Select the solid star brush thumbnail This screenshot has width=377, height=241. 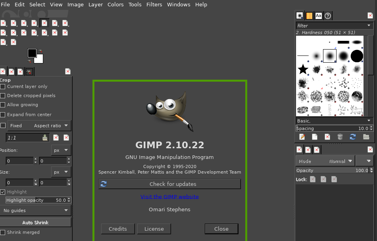pyautogui.click(x=303, y=69)
